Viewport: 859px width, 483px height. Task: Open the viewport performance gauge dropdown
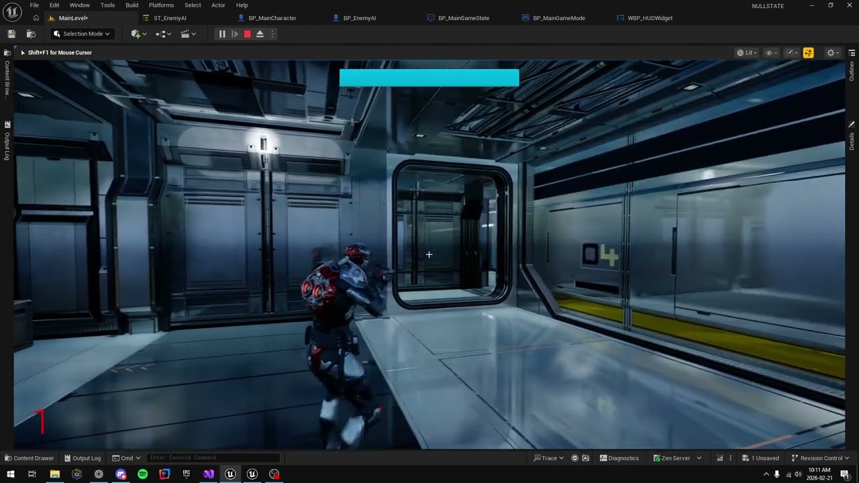[792, 52]
